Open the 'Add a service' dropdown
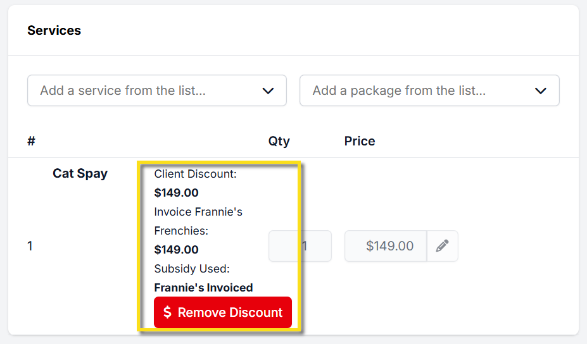The width and height of the screenshot is (587, 344). (x=156, y=90)
